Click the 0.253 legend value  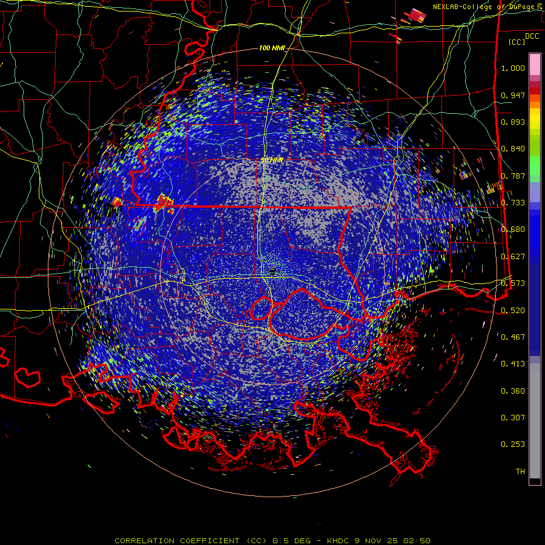[513, 444]
